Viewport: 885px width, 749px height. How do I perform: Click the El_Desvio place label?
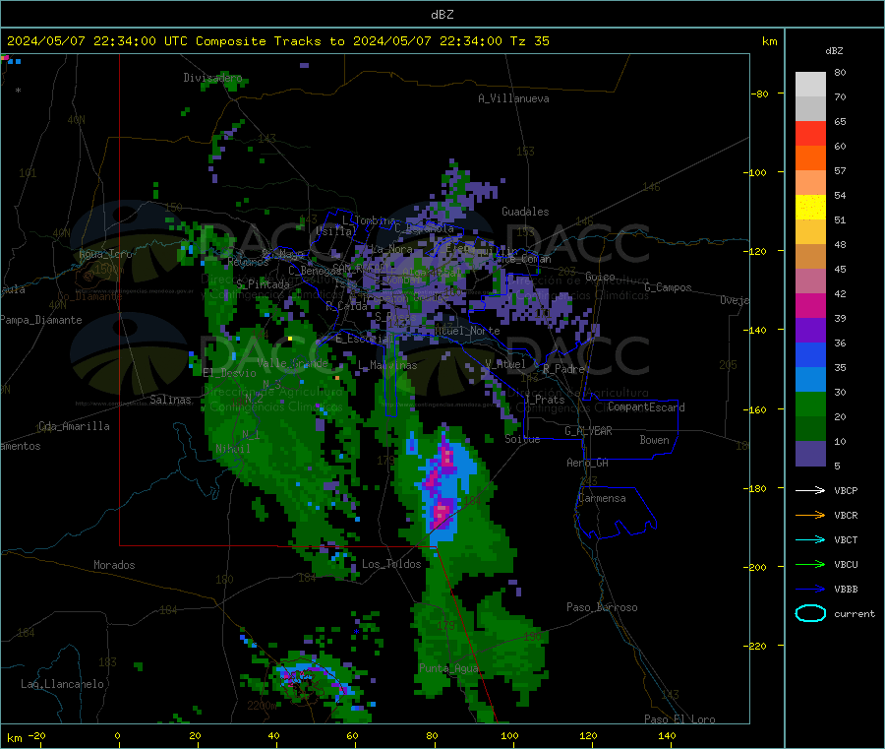coord(229,373)
